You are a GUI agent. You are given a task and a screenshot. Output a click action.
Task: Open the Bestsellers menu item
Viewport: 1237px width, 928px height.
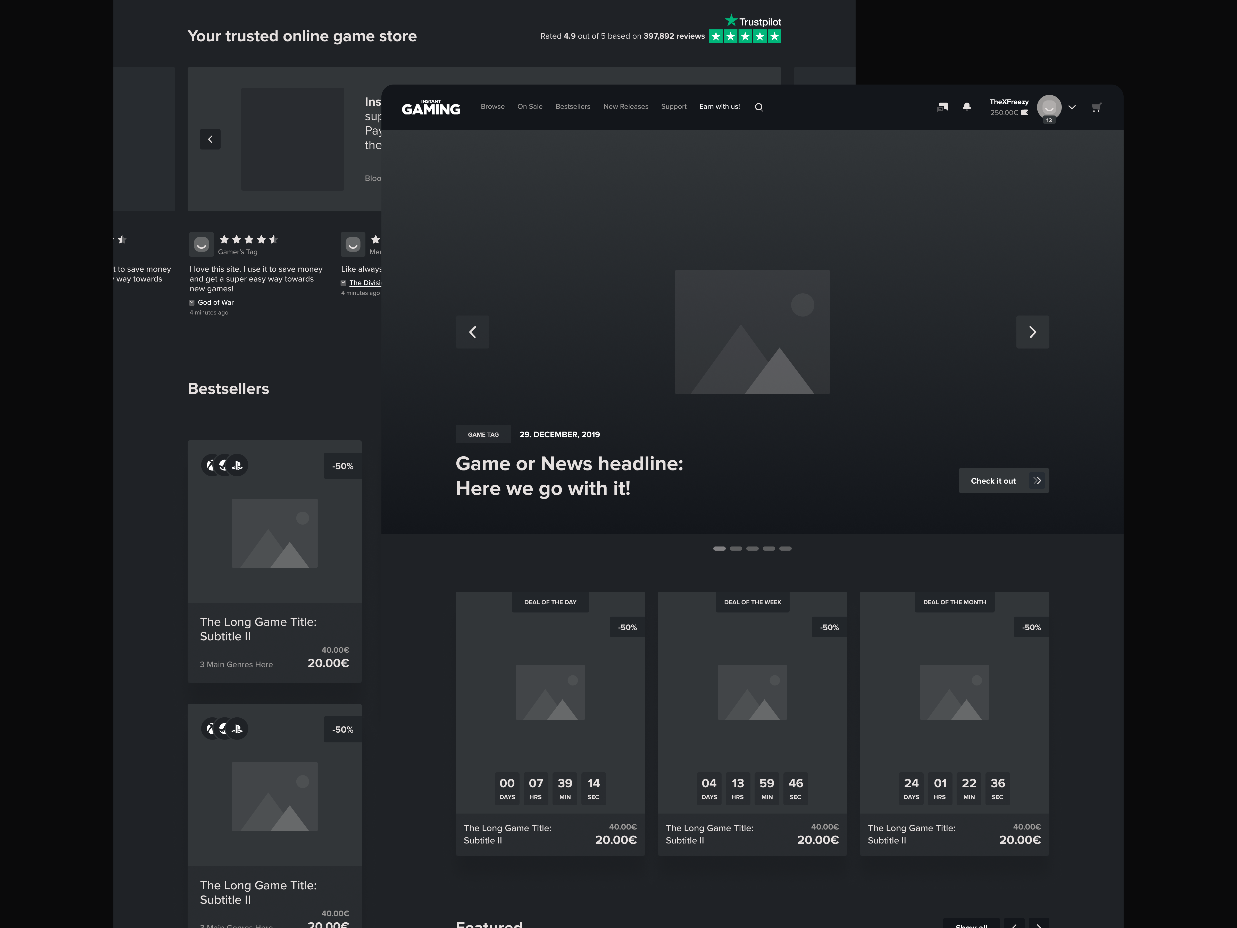coord(573,106)
